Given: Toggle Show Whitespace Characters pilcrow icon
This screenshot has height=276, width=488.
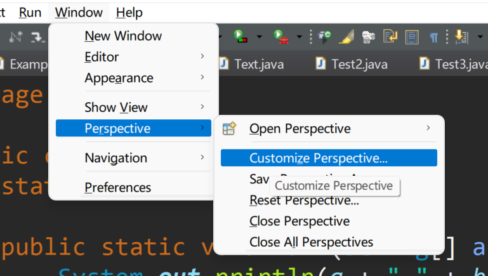Looking at the screenshot, I should tap(433, 37).
